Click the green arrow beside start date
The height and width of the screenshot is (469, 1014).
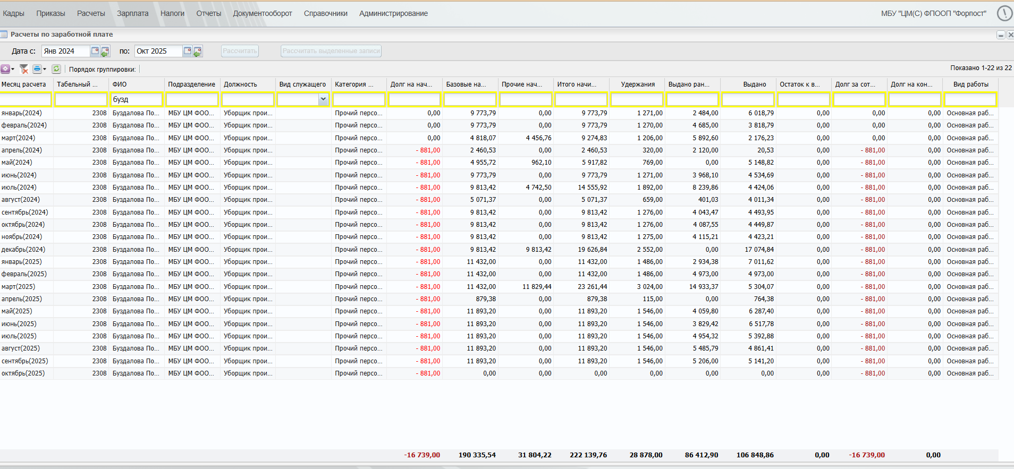(105, 52)
